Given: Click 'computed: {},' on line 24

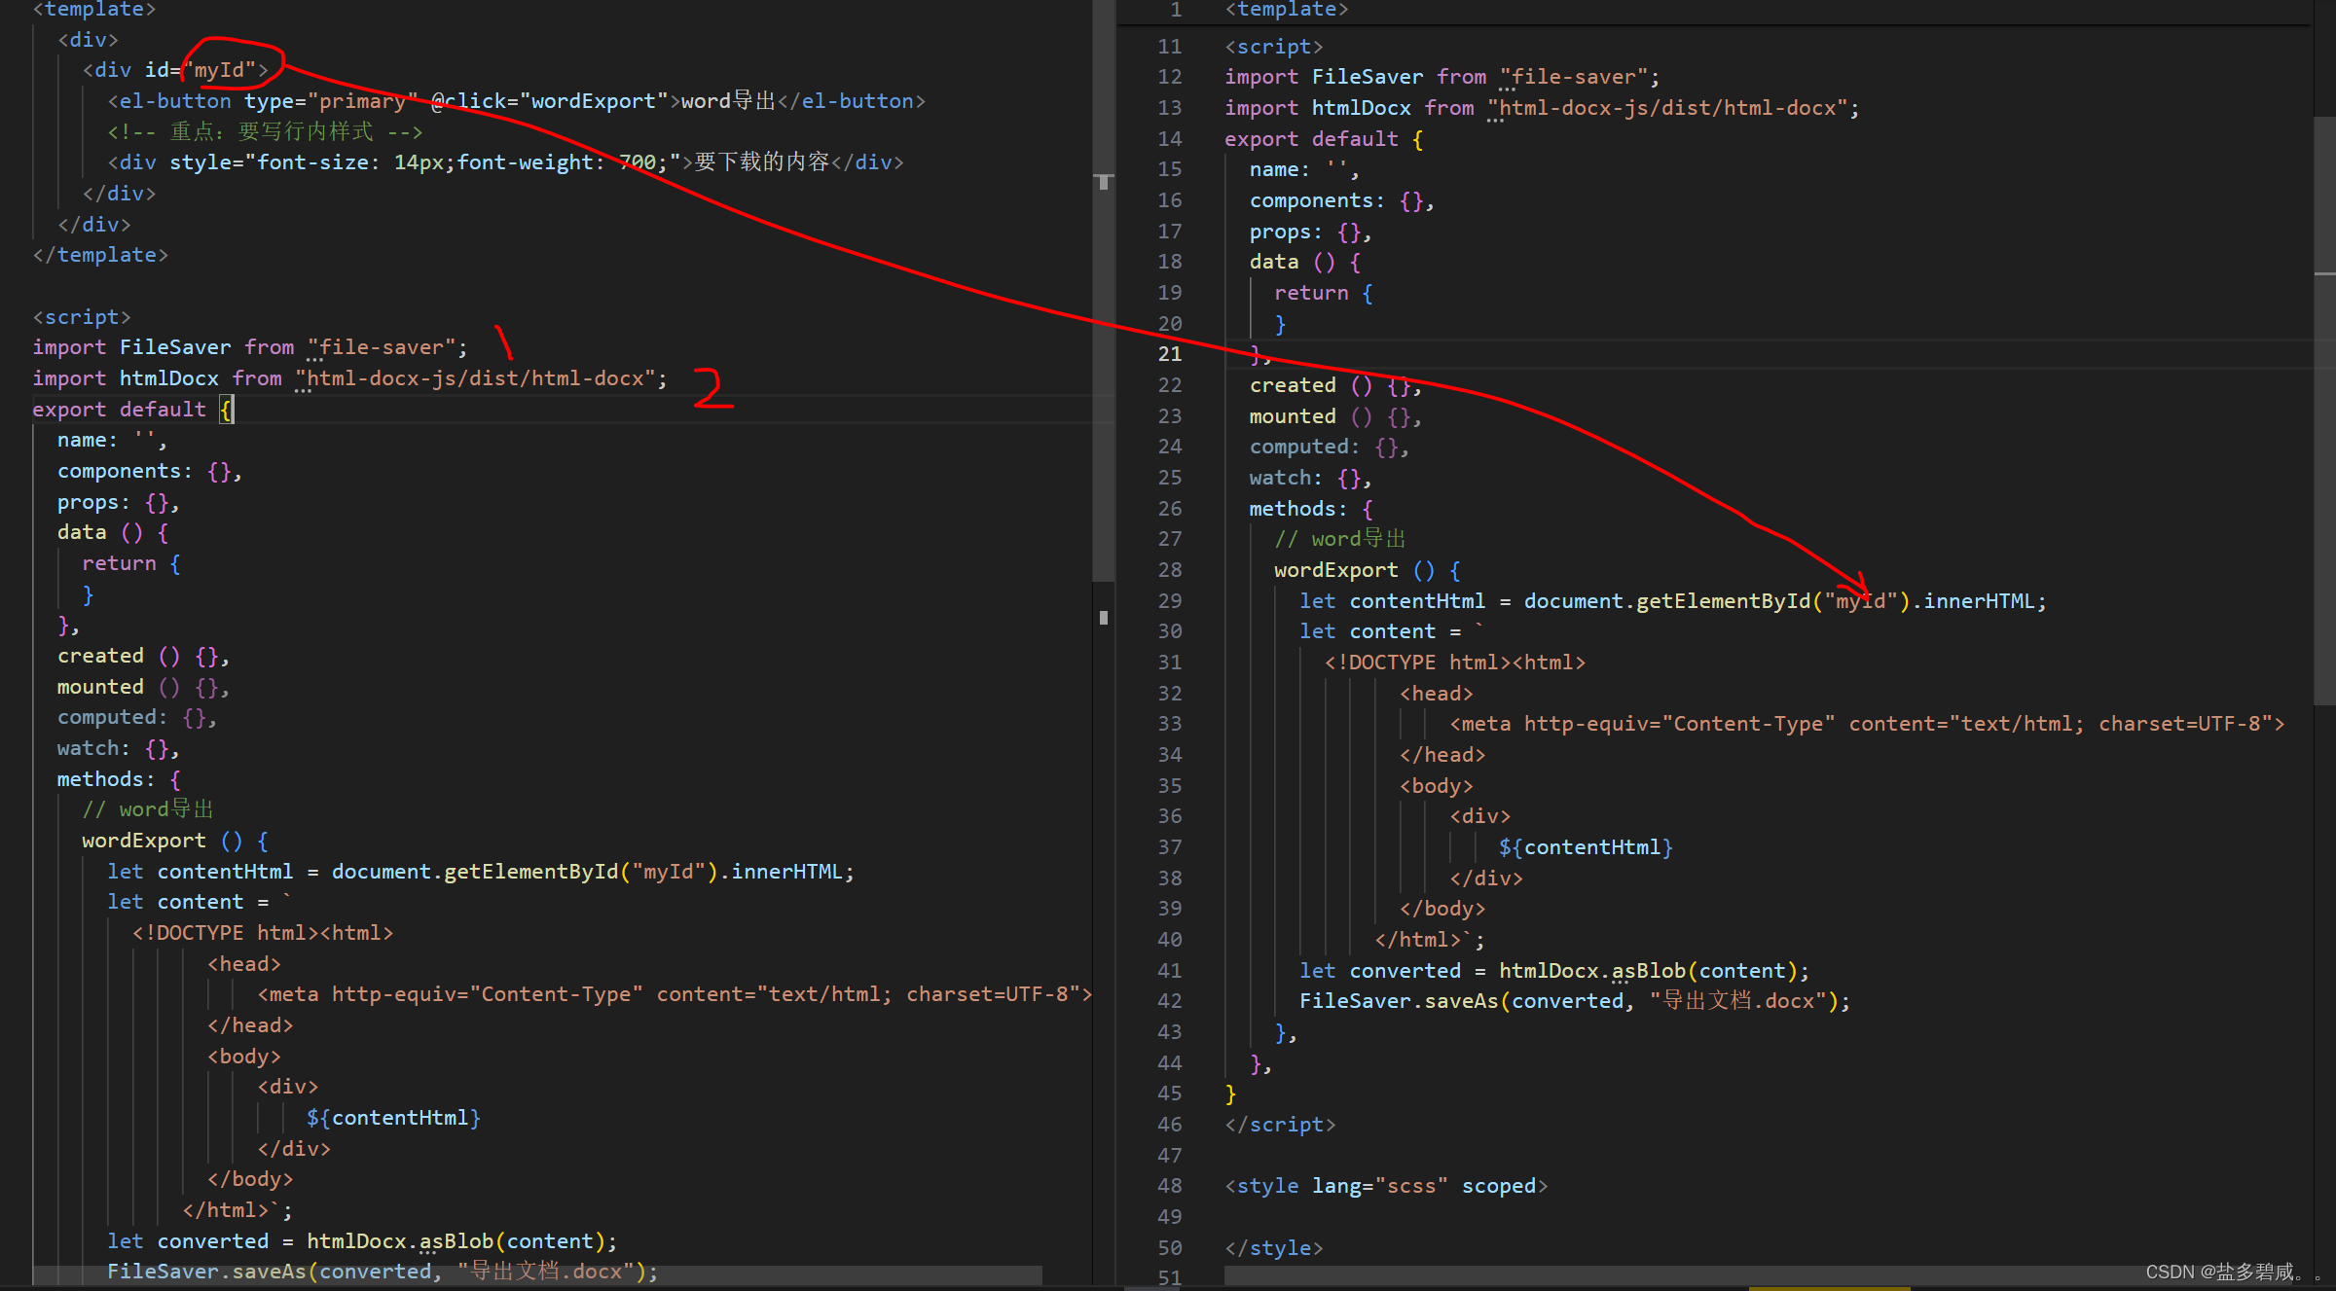Looking at the screenshot, I should (1330, 447).
